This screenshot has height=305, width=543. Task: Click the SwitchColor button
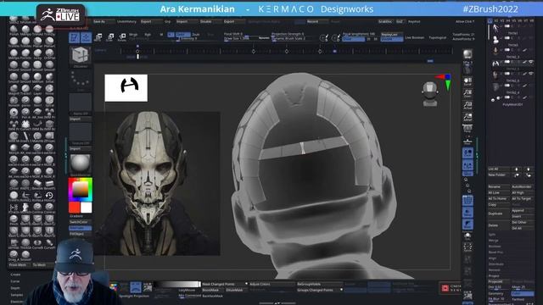(x=80, y=222)
